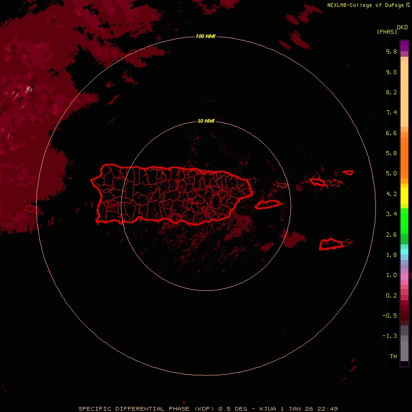Click the bright pink echo pixels in the northwest
412x412 pixels.
tap(28, 89)
